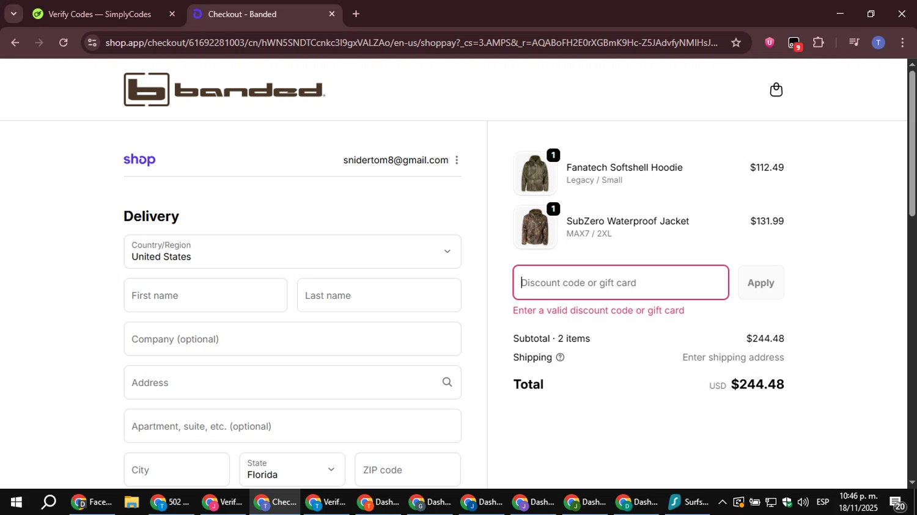The height and width of the screenshot is (515, 917).
Task: Click the ESP language indicator
Action: coord(823,502)
